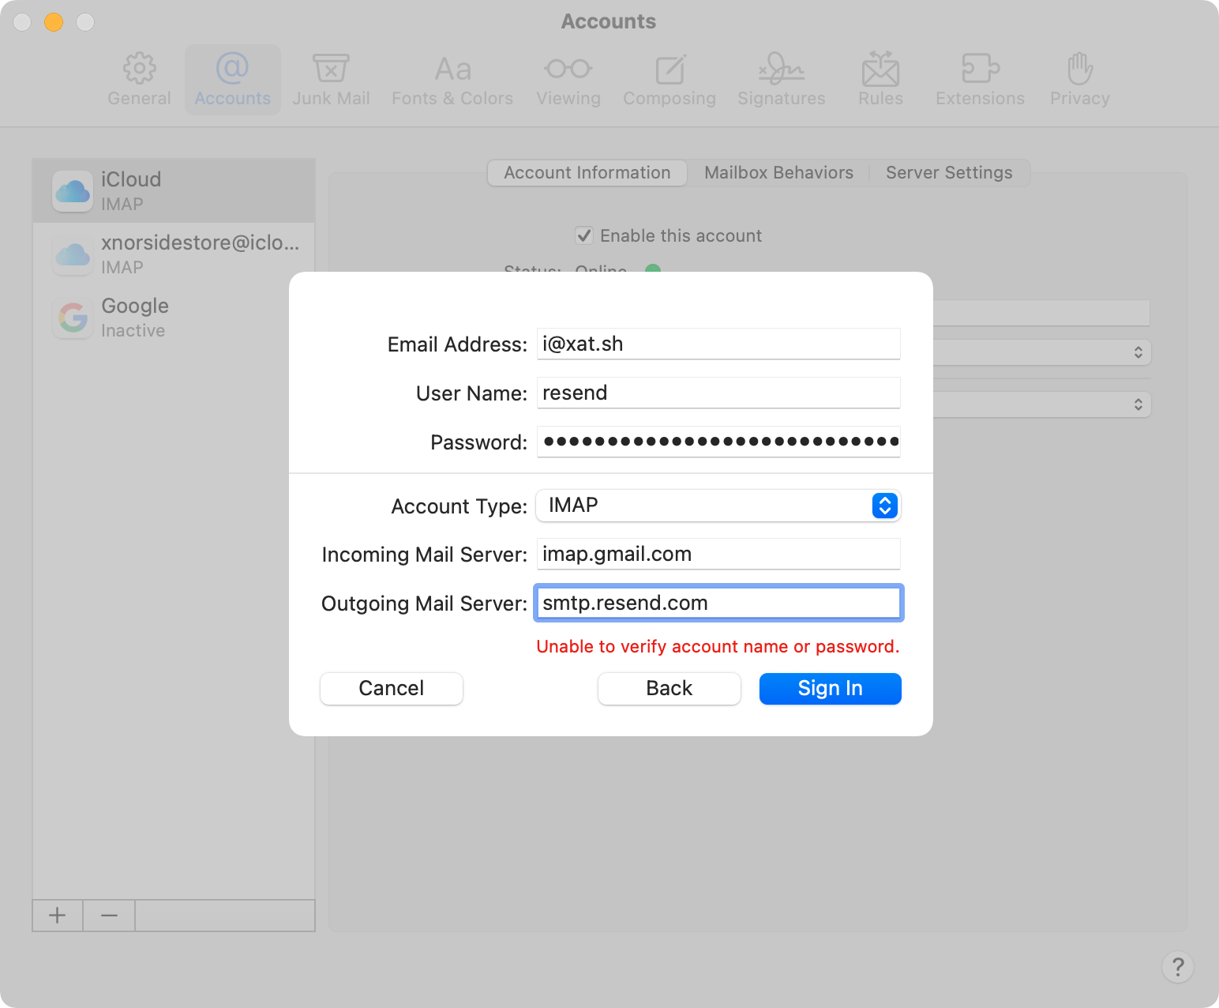Viewport: 1219px width, 1008px height.
Task: Open the General preferences gear icon
Action: click(140, 70)
